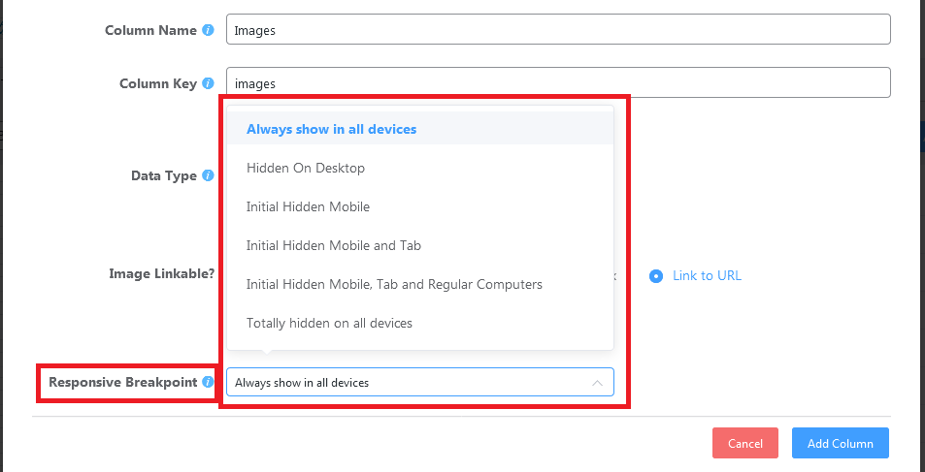
Task: Click the info icon beside Column Key
Action: click(208, 84)
